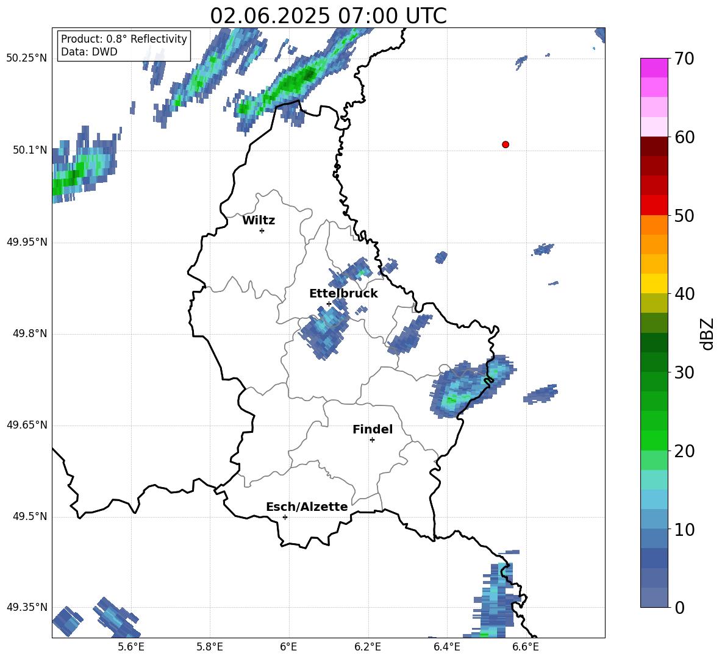Screen dimensions: 722x659
Task: Click the 'Findel' city label
Action: coord(373,429)
